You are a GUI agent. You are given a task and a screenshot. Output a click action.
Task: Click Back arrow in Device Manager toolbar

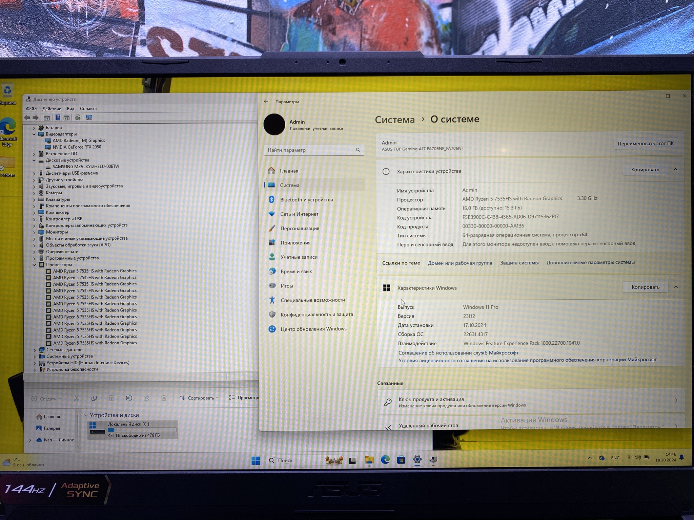click(x=27, y=117)
